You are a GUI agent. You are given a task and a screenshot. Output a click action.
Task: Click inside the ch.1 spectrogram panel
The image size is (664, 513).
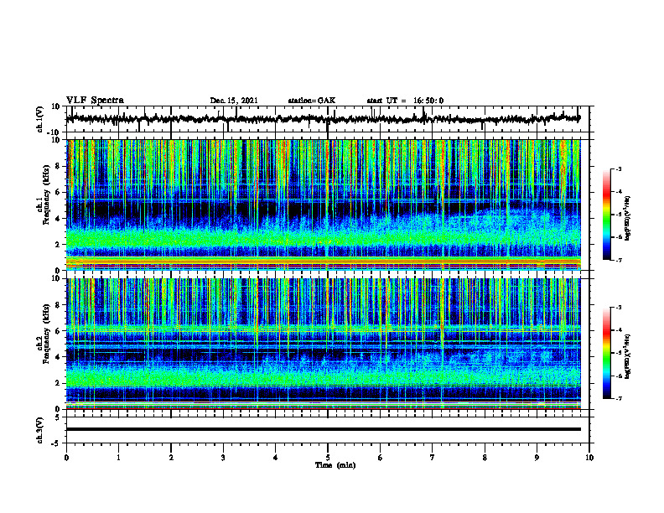click(323, 205)
